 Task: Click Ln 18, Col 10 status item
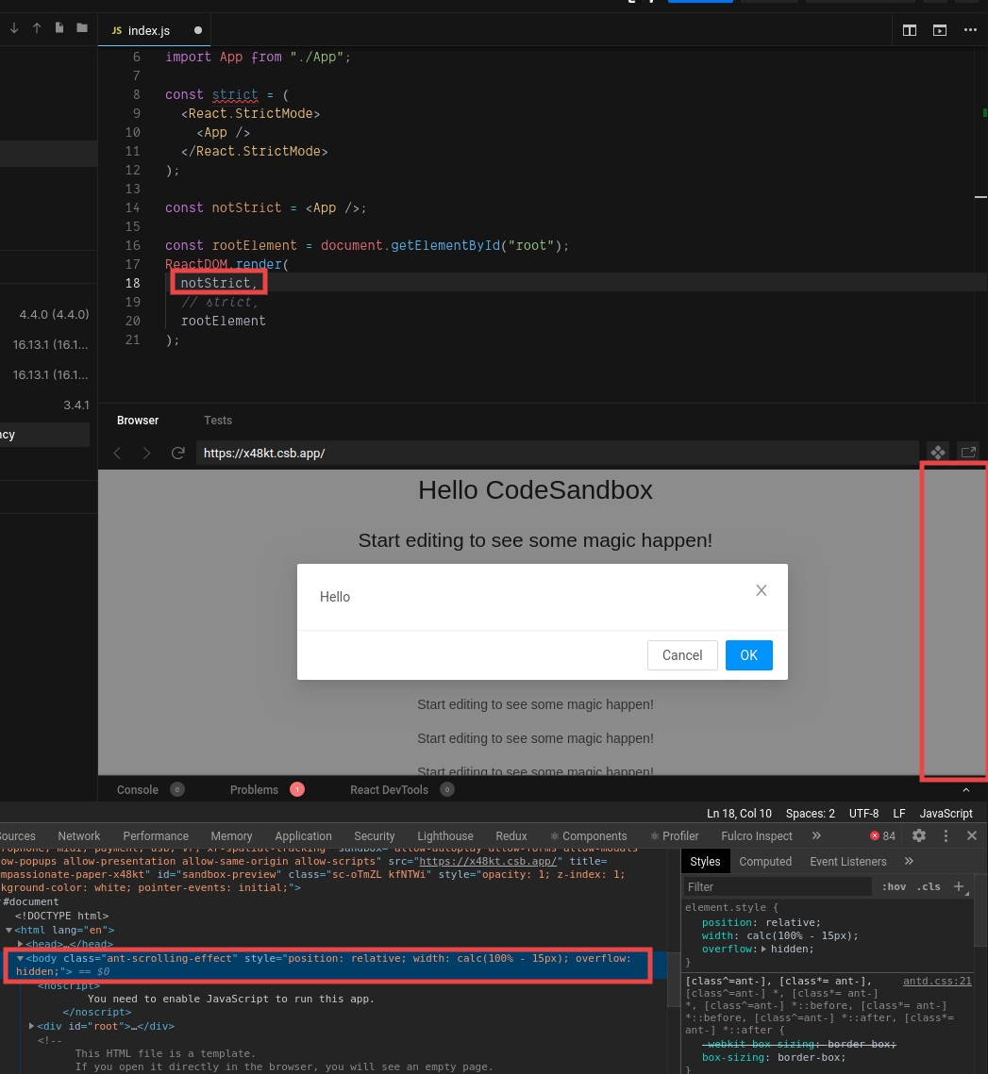click(x=739, y=813)
